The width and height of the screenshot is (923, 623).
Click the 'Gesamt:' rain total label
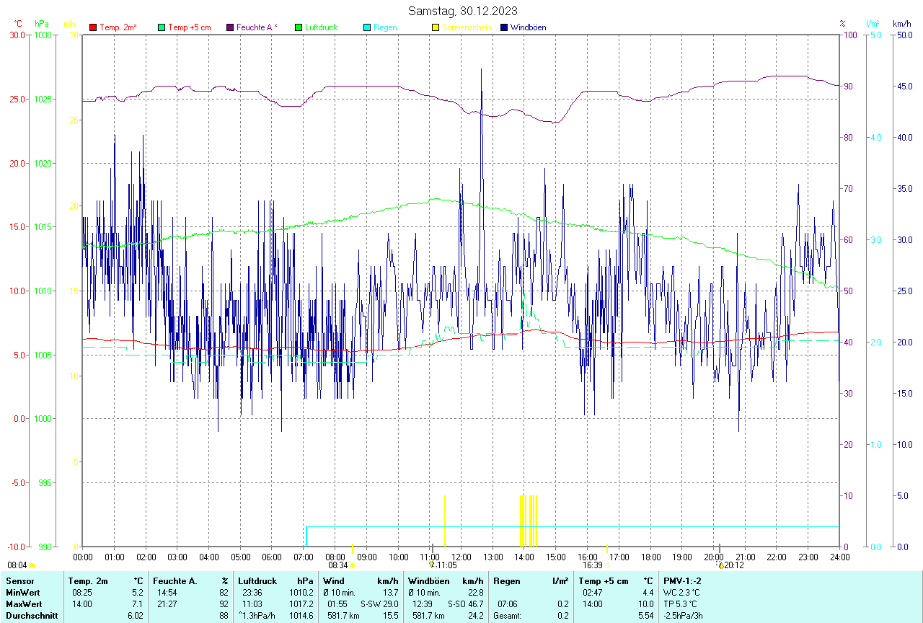[508, 616]
